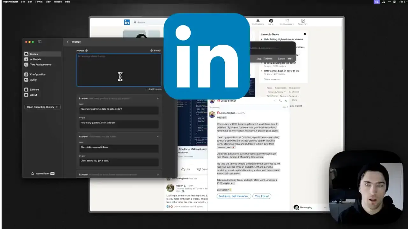The width and height of the screenshot is (408, 229).
Task: Open the File menu in the menu bar
Action: [x=23, y=2]
